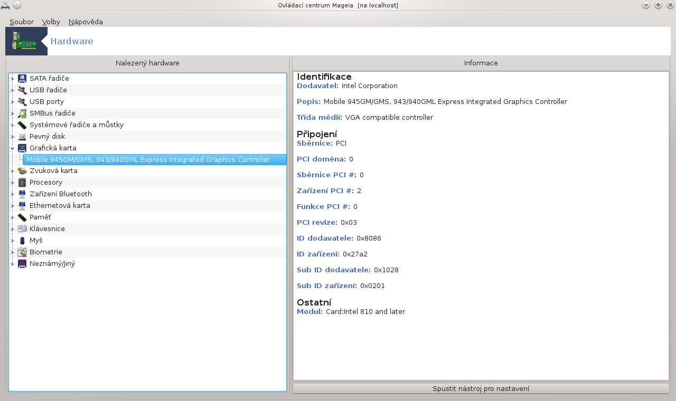Click the Myš mouse icon
The width and height of the screenshot is (676, 401).
click(x=22, y=241)
